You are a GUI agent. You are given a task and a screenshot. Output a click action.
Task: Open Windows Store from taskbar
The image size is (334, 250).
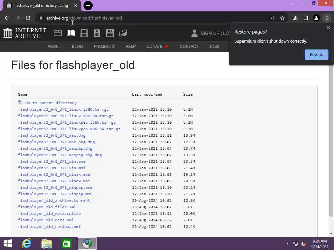click(x=67, y=243)
